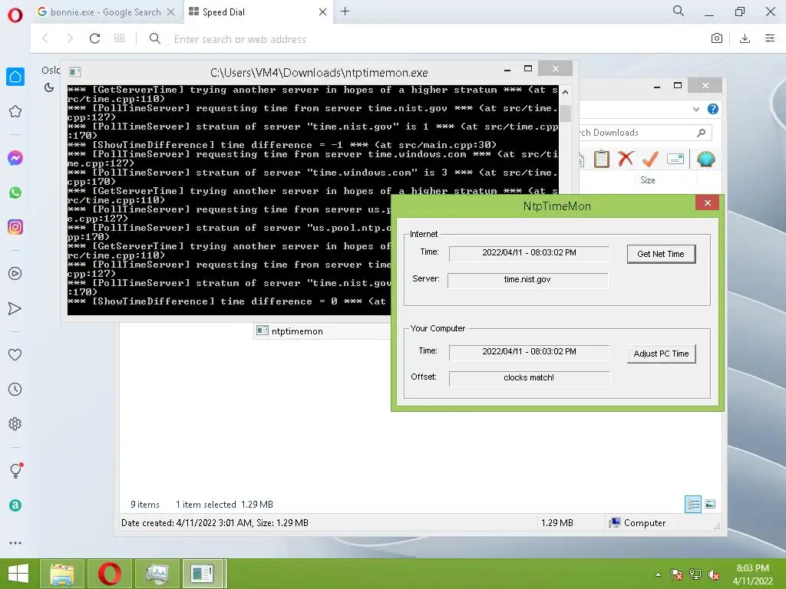The height and width of the screenshot is (589, 786).
Task: Click the Windows Start button
Action: point(18,574)
